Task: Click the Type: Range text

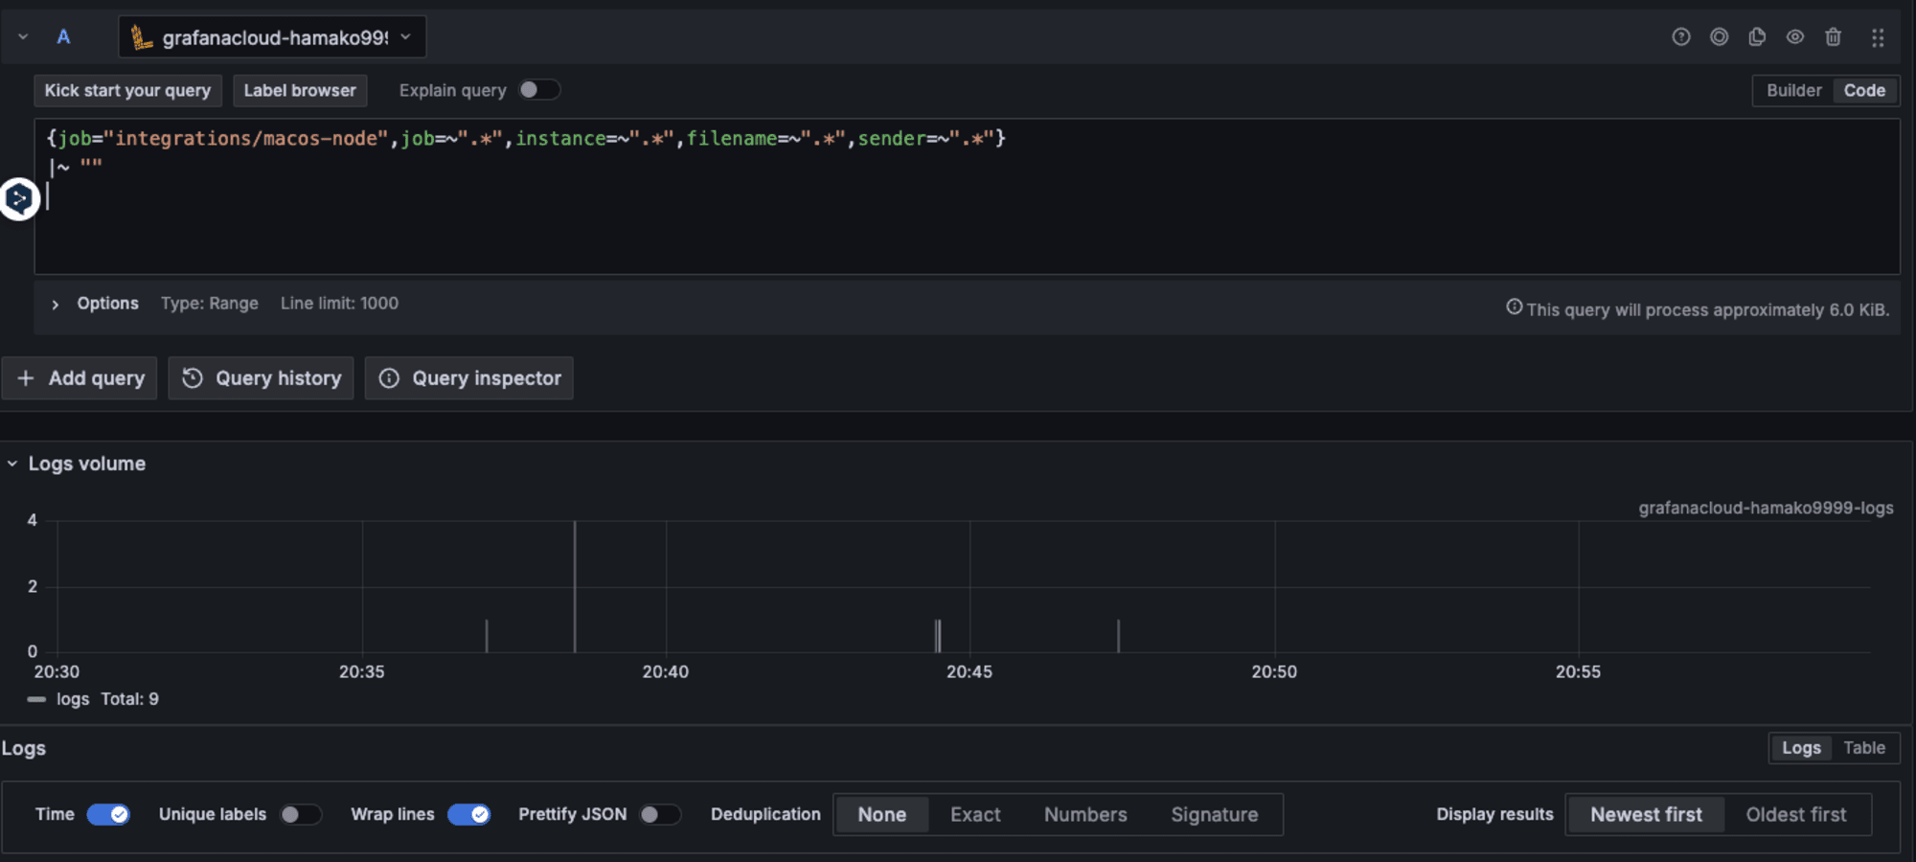Action: click(210, 304)
